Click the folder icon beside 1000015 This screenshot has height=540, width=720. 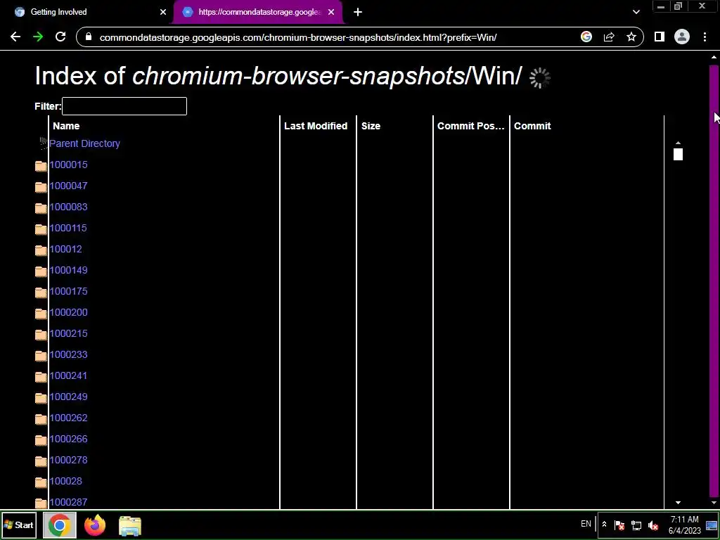pyautogui.click(x=41, y=166)
